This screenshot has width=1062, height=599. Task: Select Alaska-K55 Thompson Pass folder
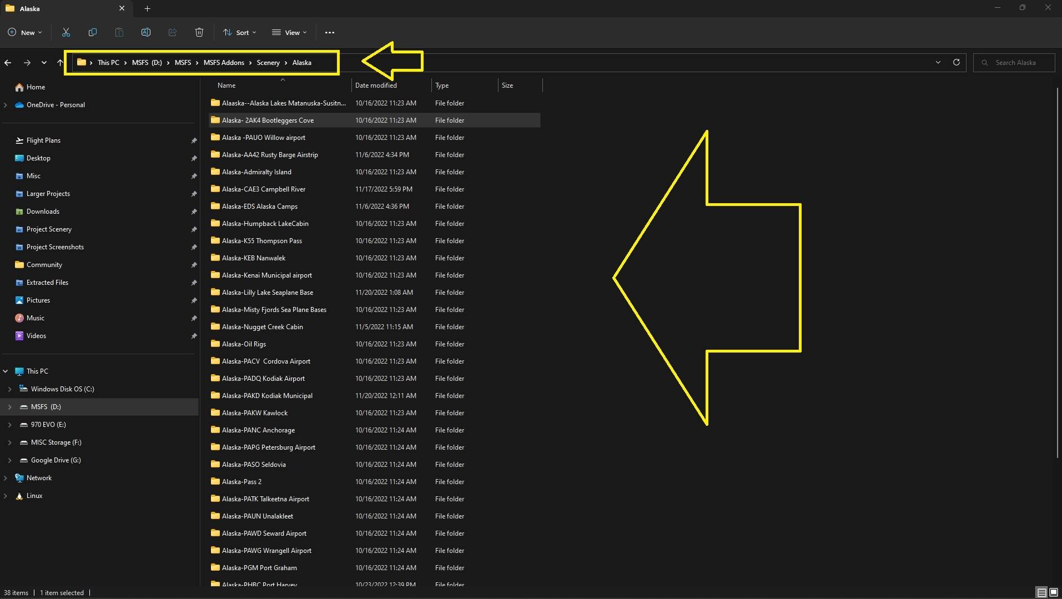pos(375,241)
